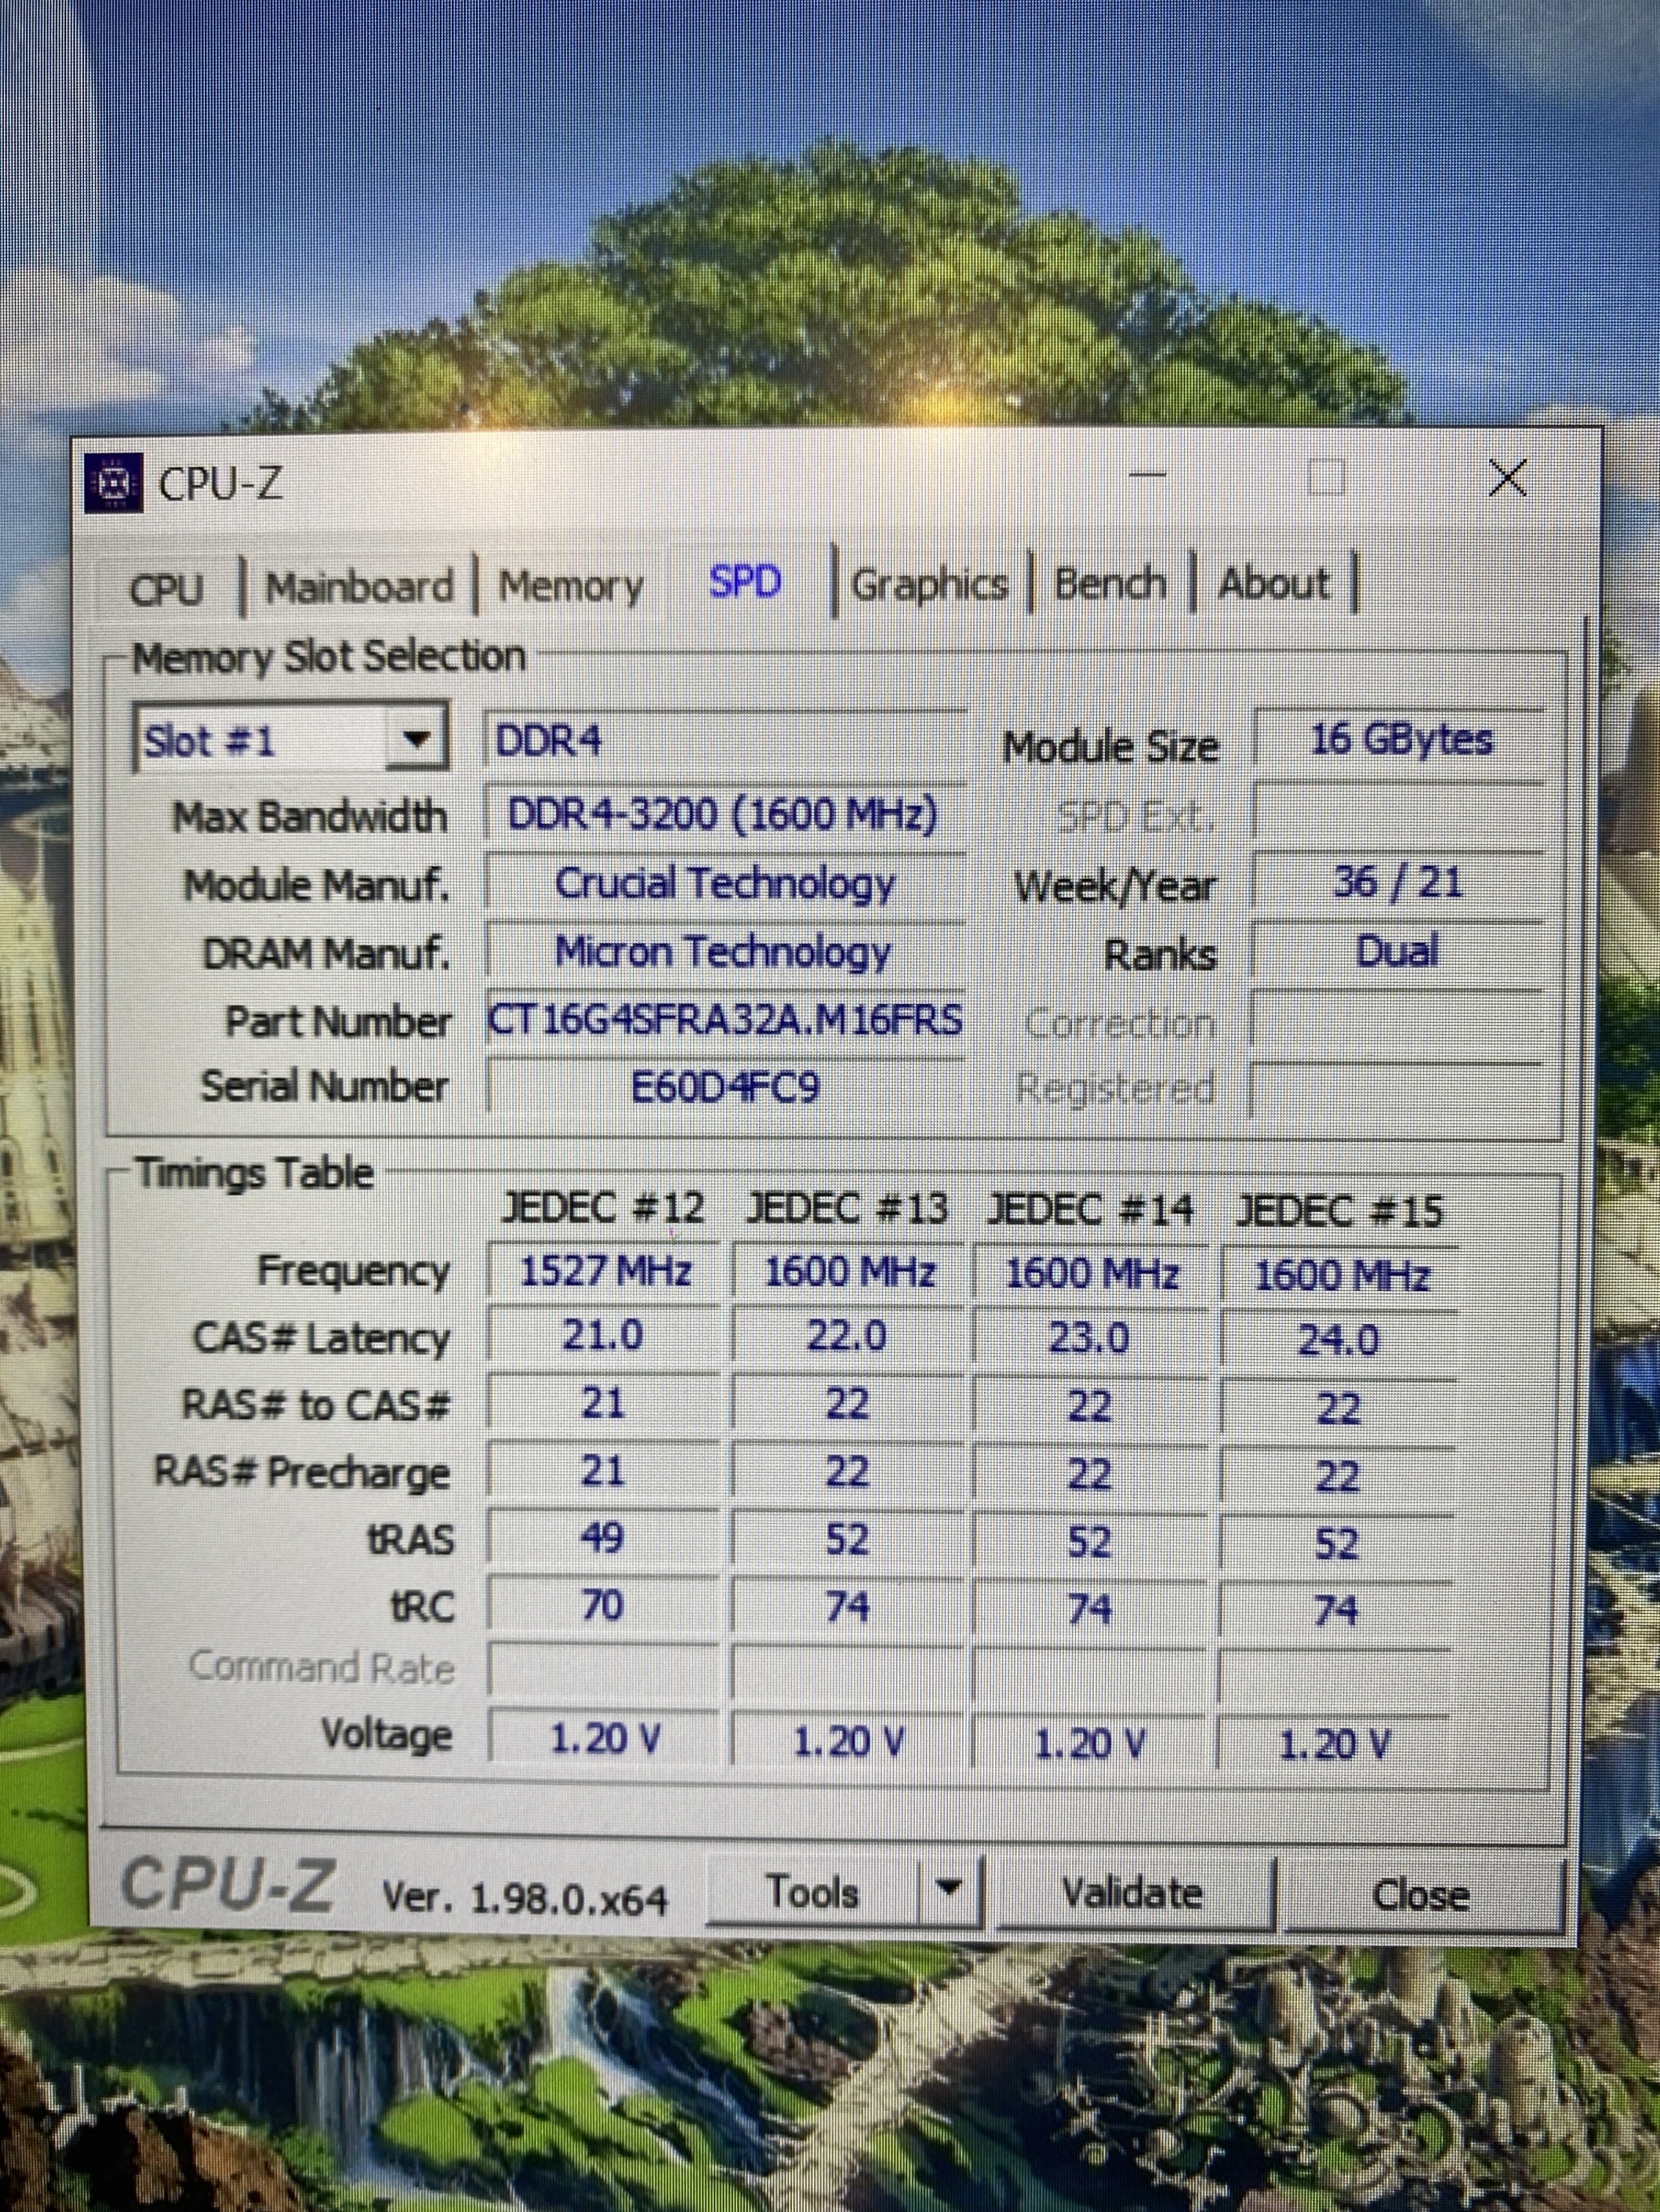Switch to the Mainboard tab
Viewport: 1660px width, 2212px height.
pos(358,587)
